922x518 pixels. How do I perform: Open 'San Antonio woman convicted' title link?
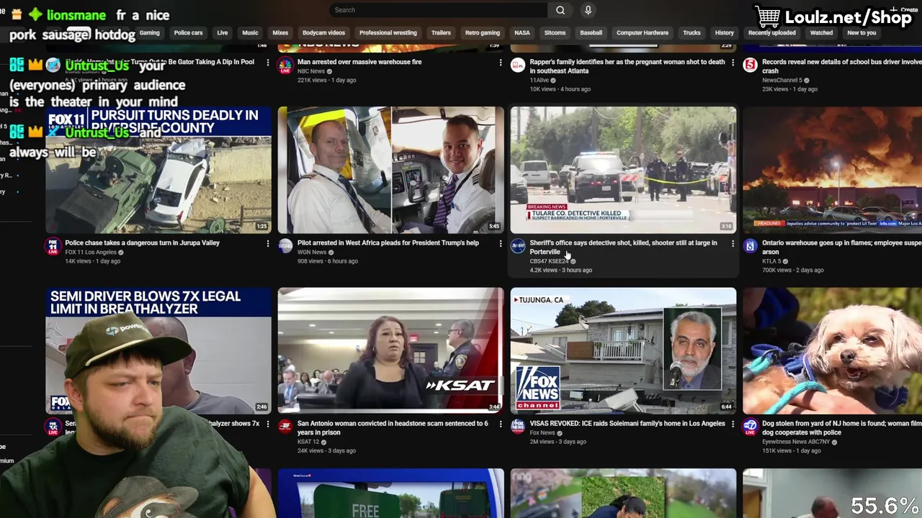point(393,428)
